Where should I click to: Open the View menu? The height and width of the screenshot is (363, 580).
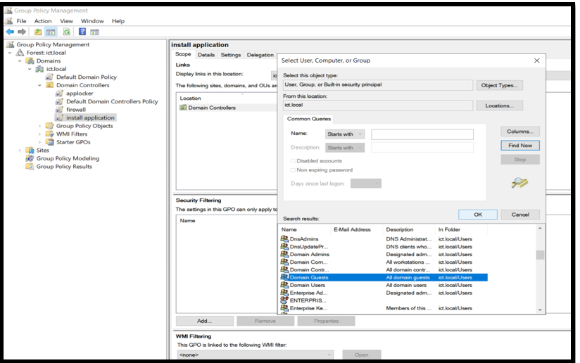(67, 21)
